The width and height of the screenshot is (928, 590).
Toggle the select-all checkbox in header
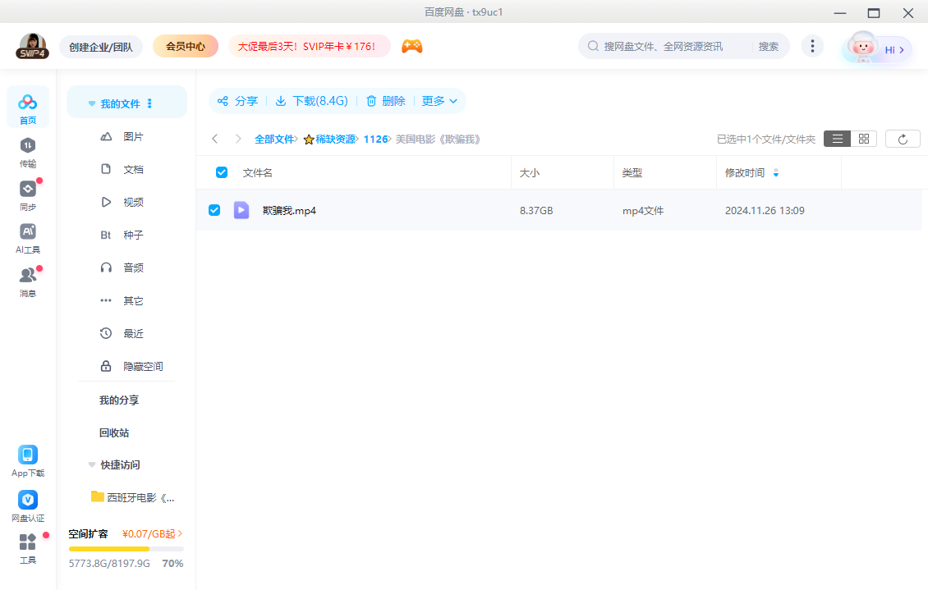tap(222, 172)
